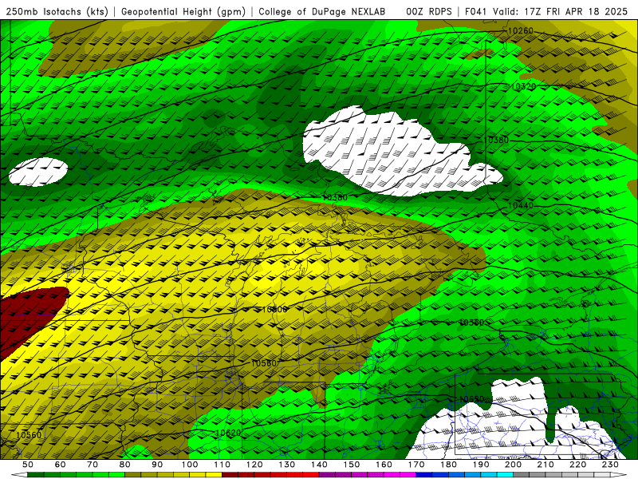The image size is (638, 479).
Task: Click the 120 value on the color scale
Action: coord(254,465)
